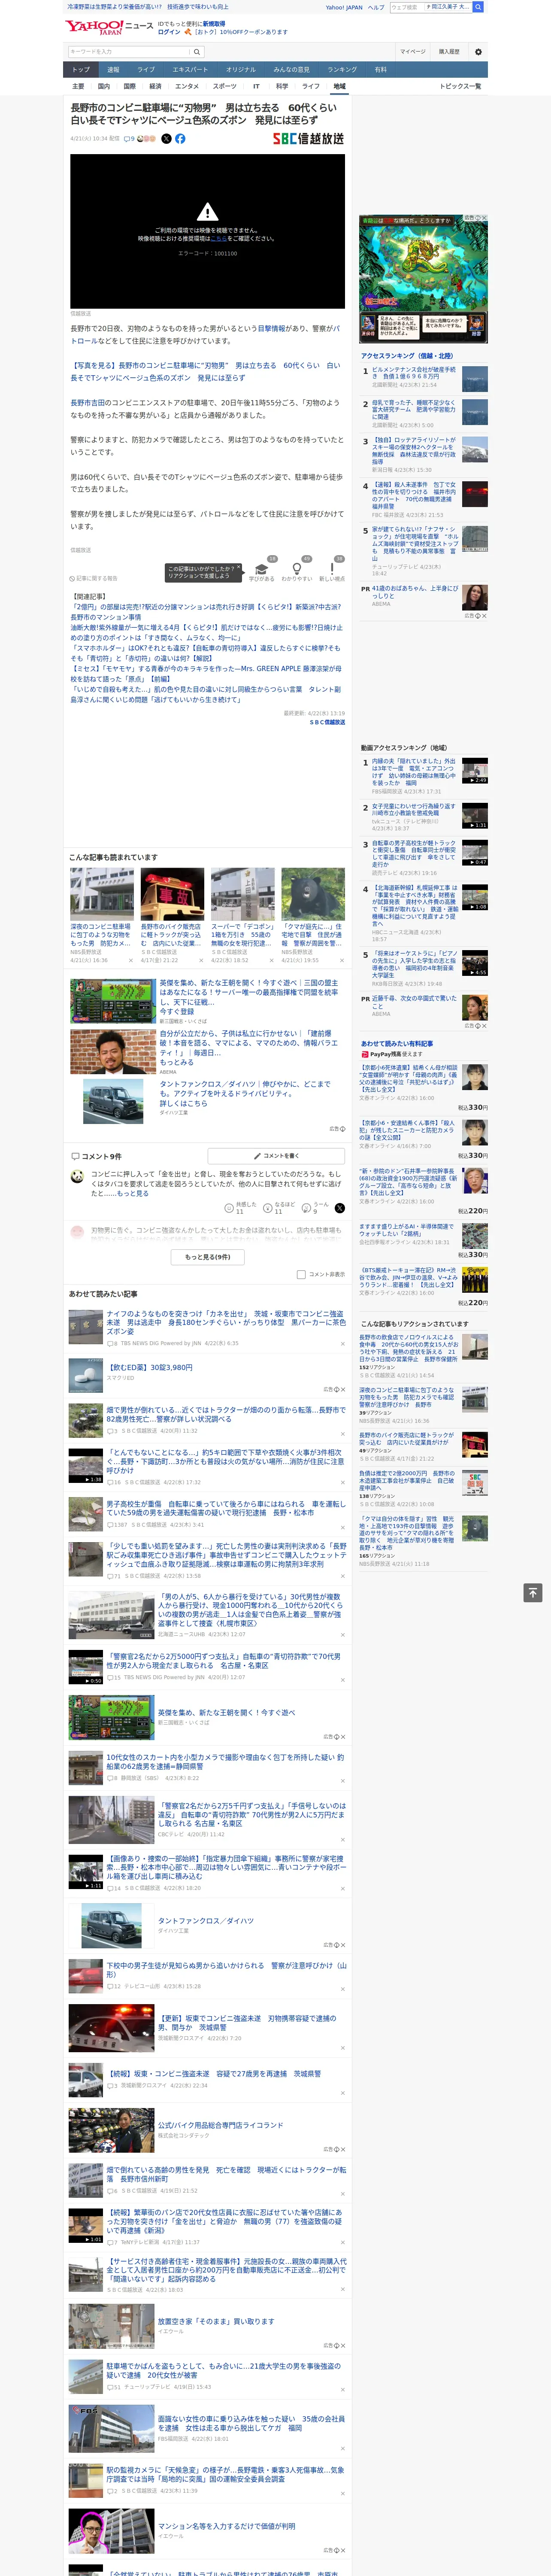Click ログイン link

pos(169,32)
